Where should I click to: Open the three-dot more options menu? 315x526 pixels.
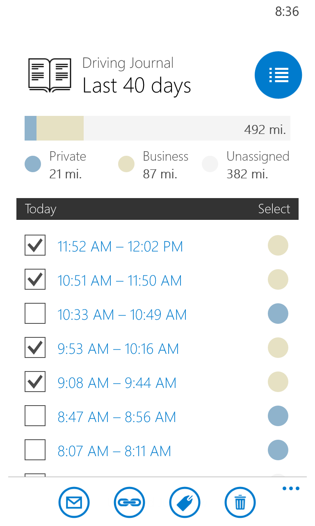pos(291,489)
